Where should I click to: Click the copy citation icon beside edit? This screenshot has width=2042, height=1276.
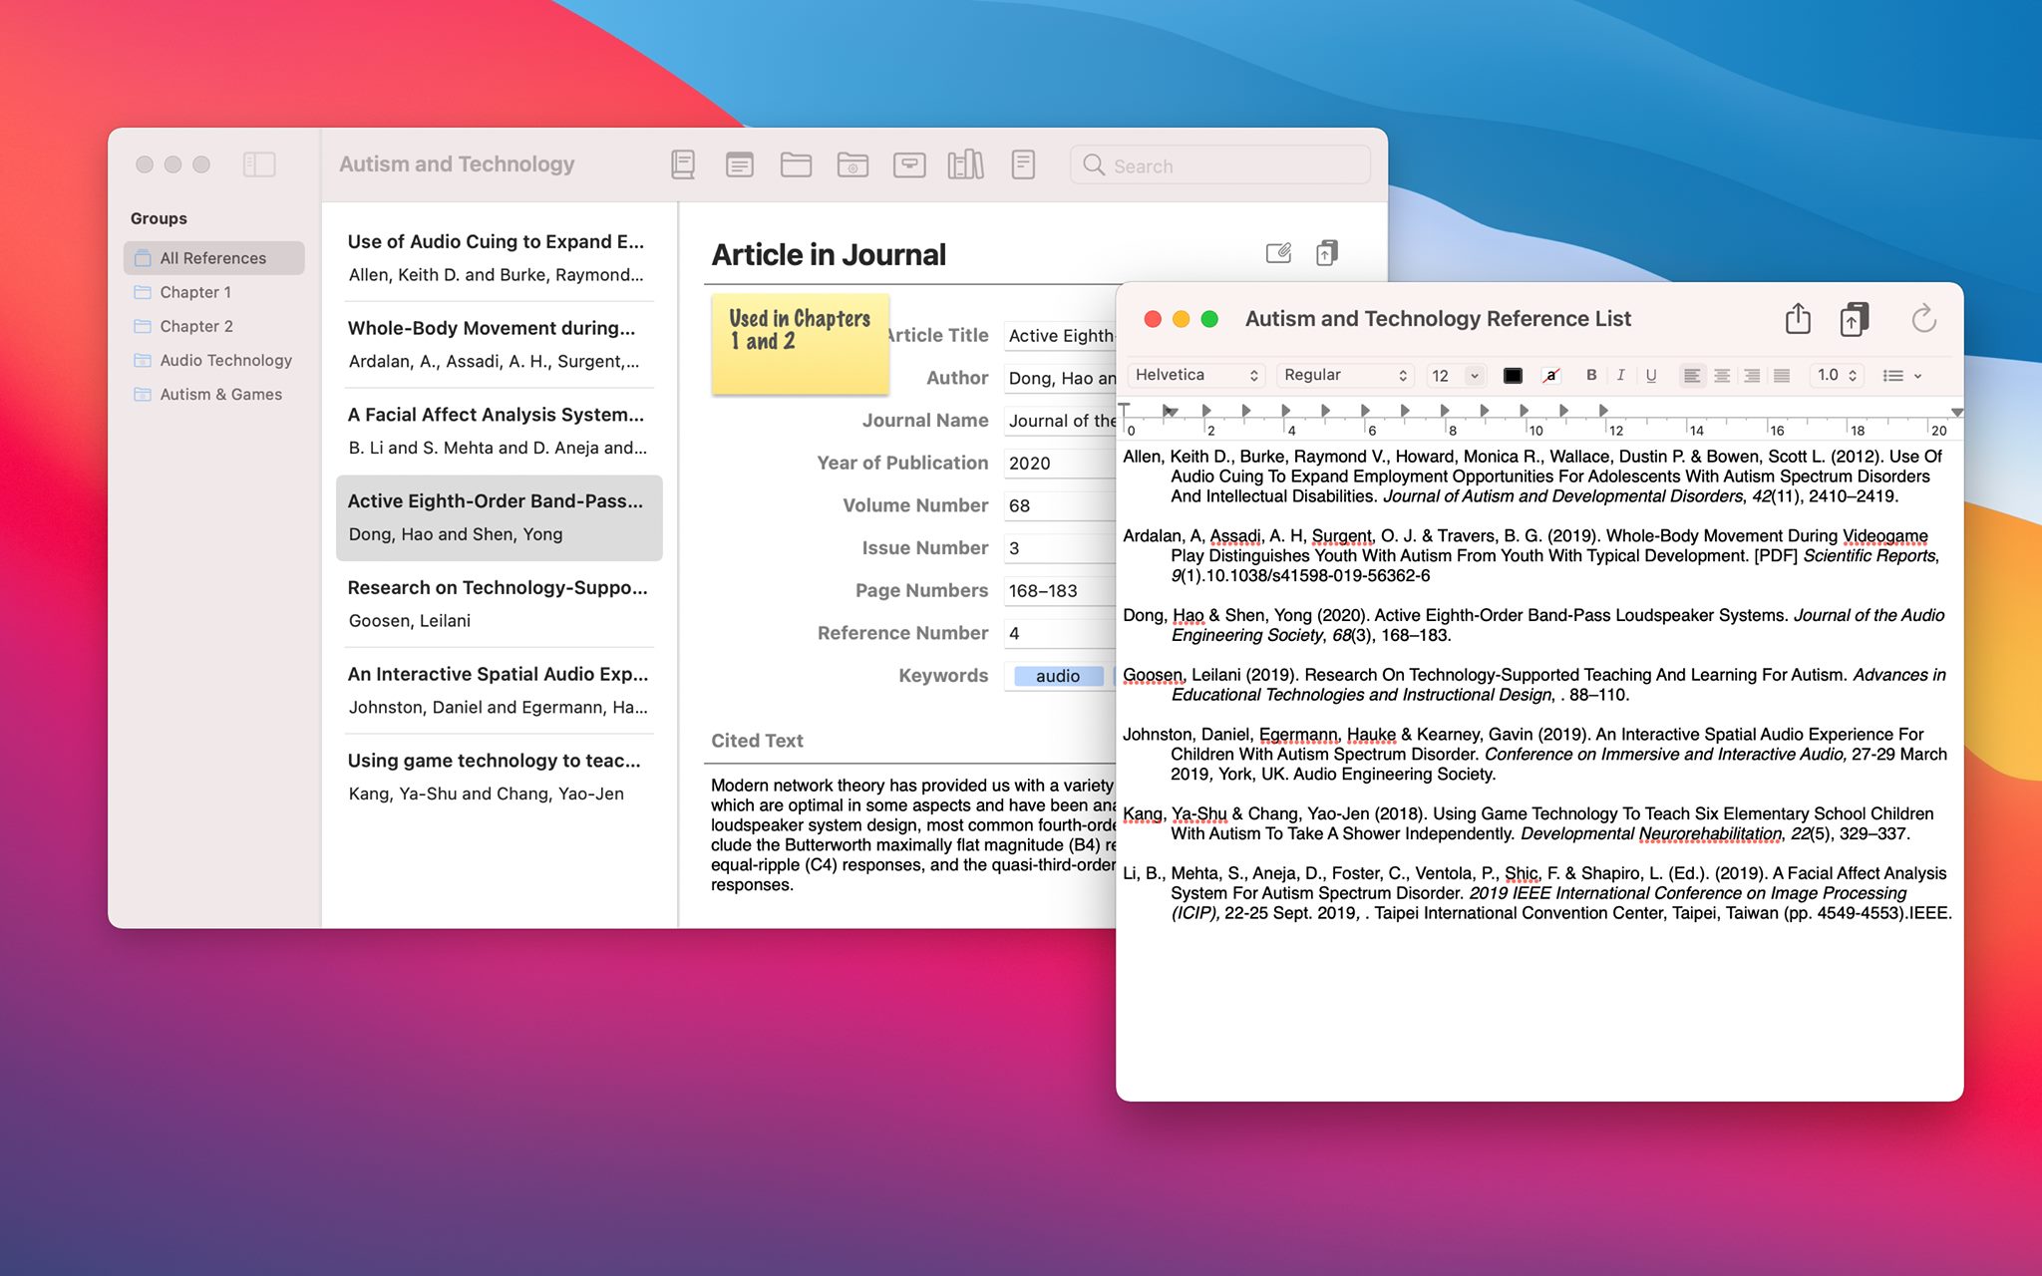[x=1327, y=253]
